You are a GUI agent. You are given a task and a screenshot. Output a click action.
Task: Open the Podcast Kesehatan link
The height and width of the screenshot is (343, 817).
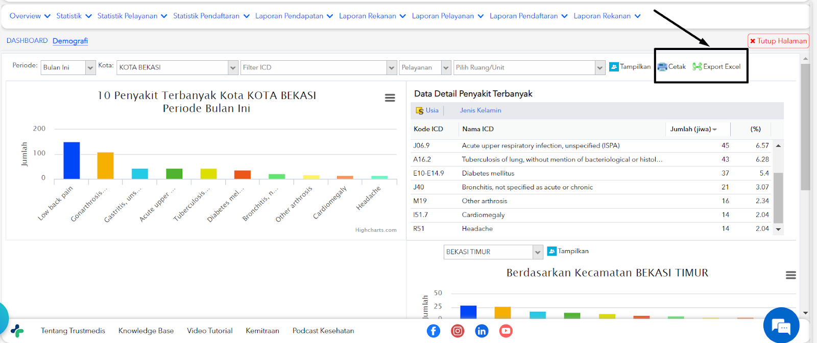(323, 331)
